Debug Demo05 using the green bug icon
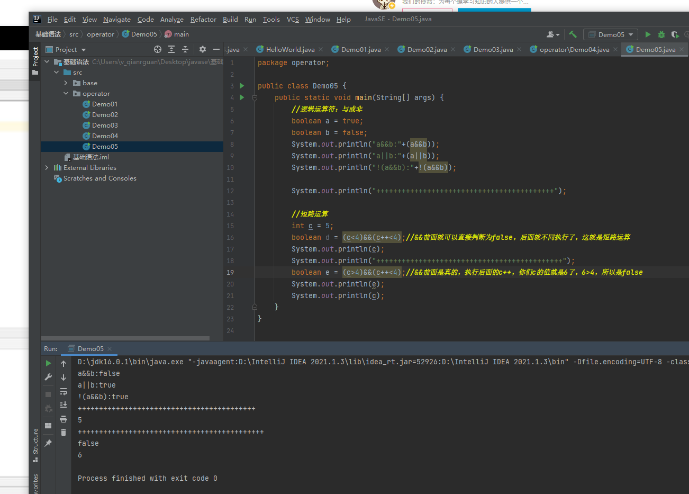The width and height of the screenshot is (689, 494). (661, 34)
